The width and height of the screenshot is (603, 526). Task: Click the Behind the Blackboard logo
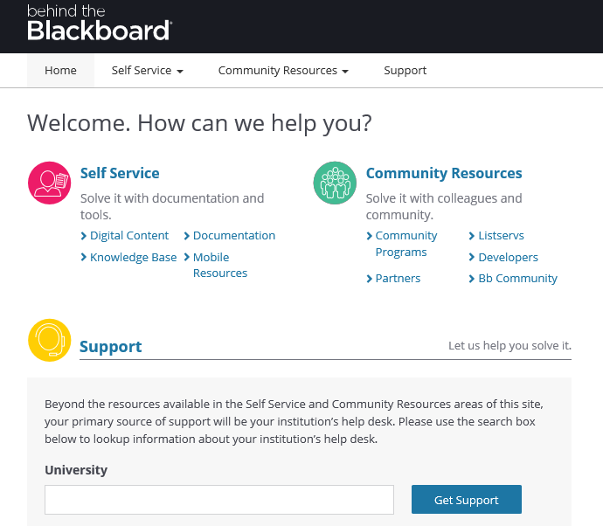coord(100,23)
